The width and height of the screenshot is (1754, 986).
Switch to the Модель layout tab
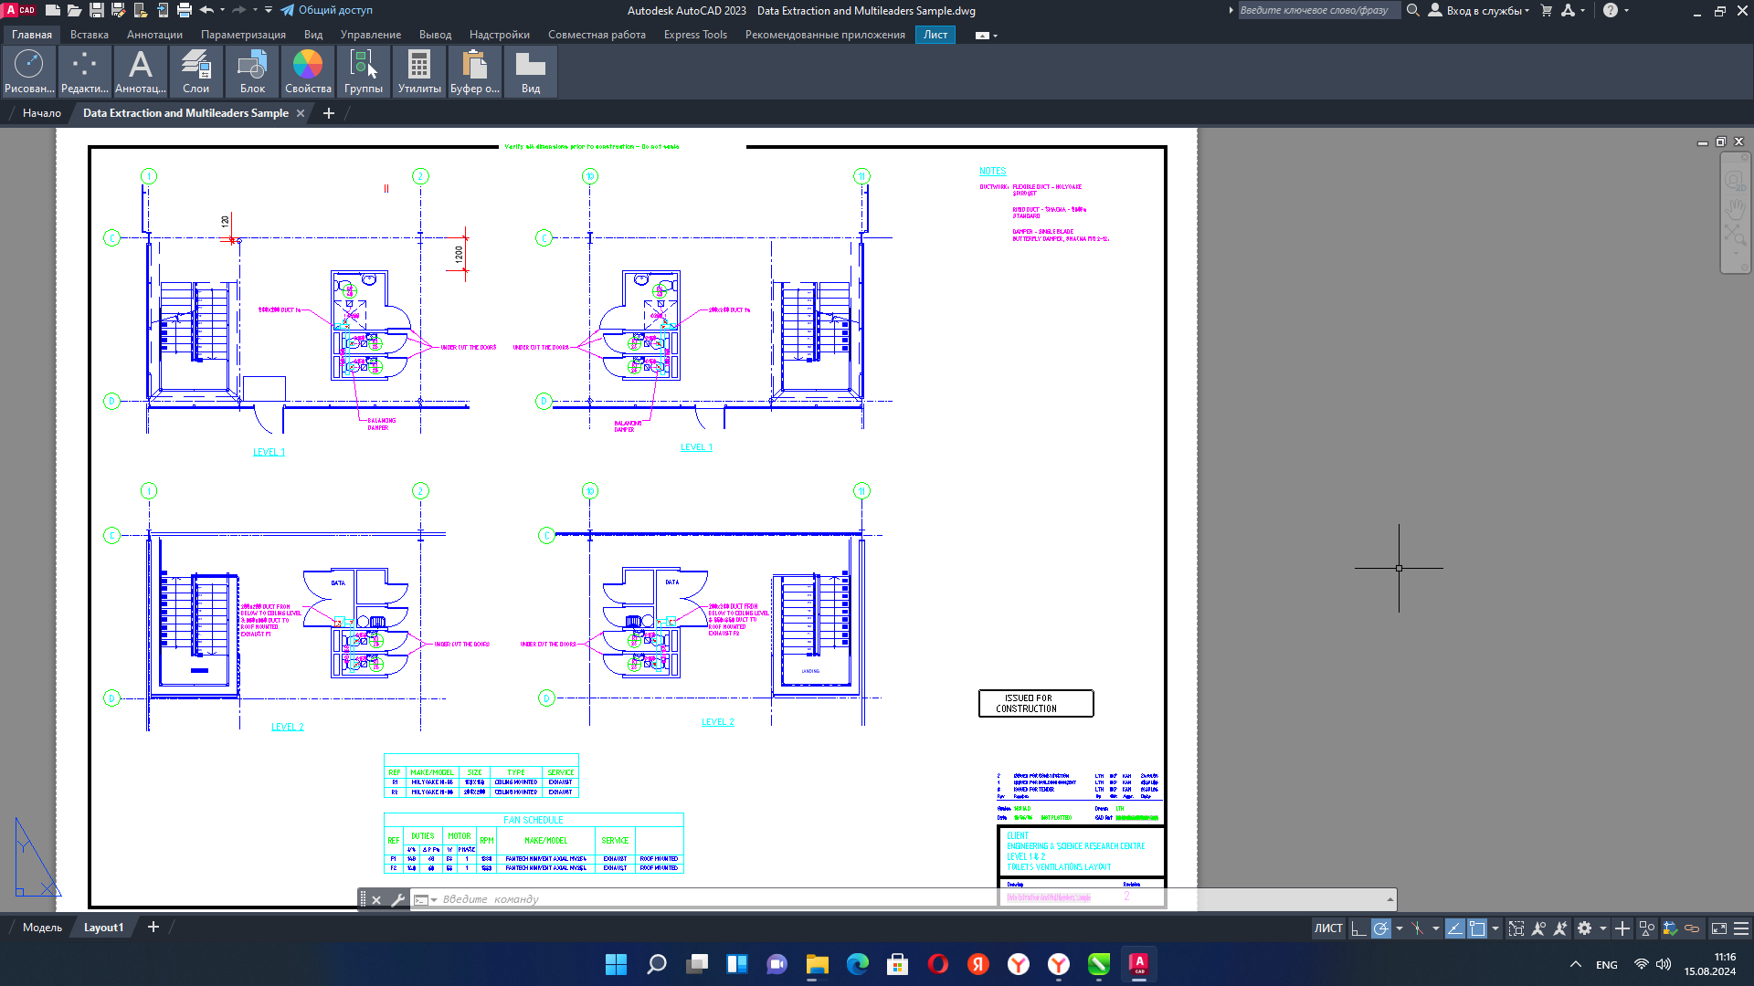[42, 928]
